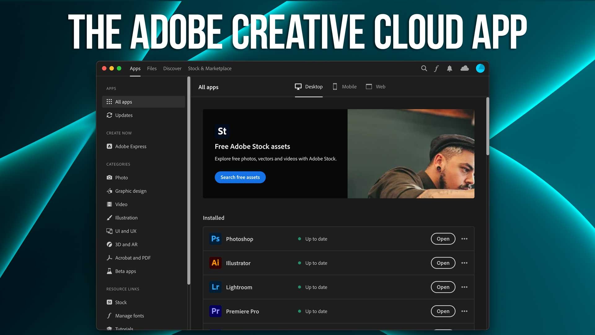Click the notifications bell icon
Screen dimensions: 595x335
[x=450, y=68]
